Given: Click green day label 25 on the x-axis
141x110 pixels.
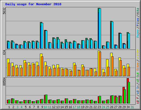Looking at the screenshot, I should [107, 107].
